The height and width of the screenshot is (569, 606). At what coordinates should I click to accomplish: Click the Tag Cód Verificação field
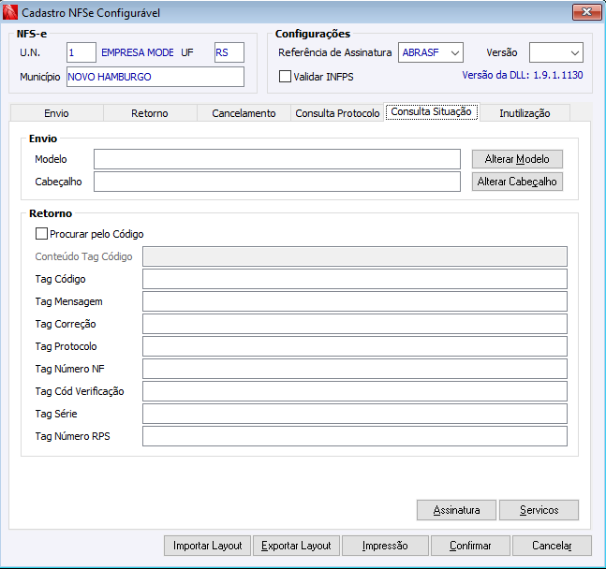(x=355, y=391)
